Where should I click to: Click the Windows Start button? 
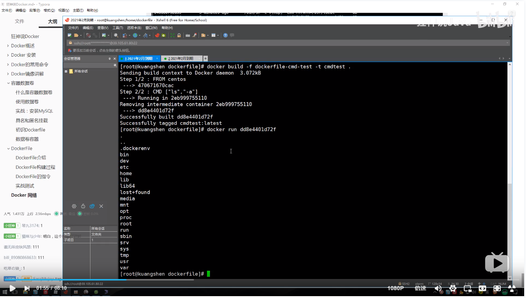point(5,292)
